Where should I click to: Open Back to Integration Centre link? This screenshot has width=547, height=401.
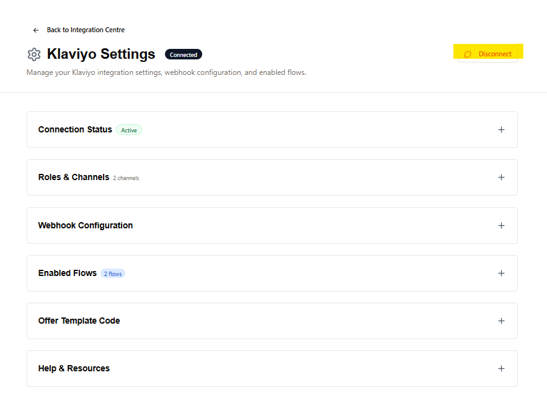pos(86,30)
